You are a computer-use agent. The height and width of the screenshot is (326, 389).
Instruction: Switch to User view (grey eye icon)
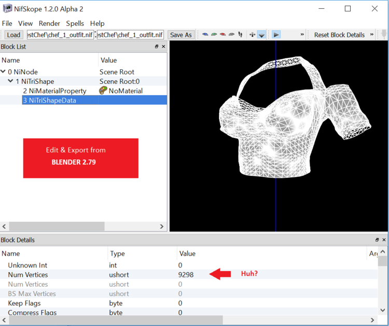(x=231, y=35)
